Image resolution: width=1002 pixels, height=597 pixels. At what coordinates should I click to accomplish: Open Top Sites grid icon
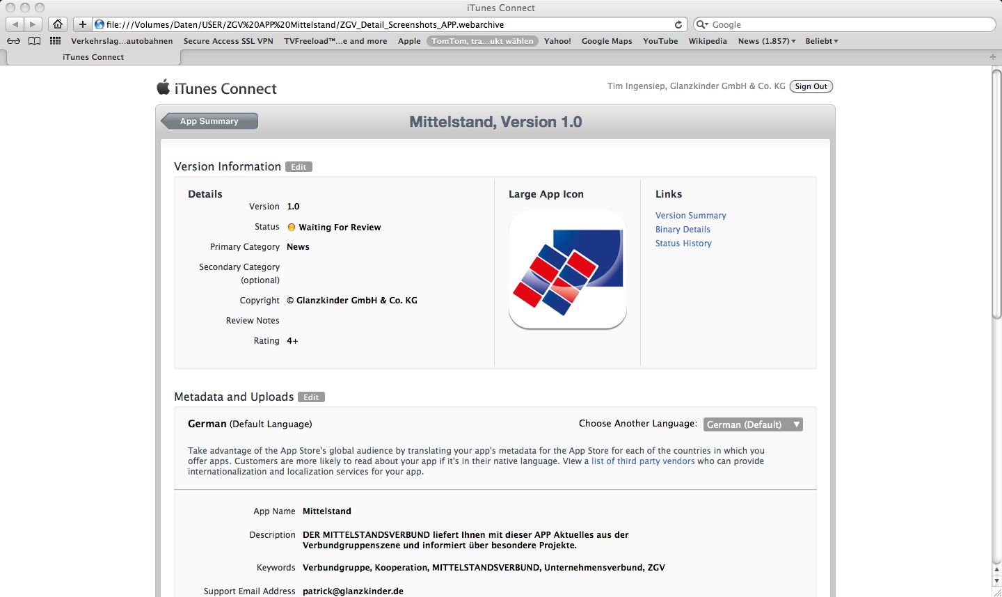click(x=56, y=41)
